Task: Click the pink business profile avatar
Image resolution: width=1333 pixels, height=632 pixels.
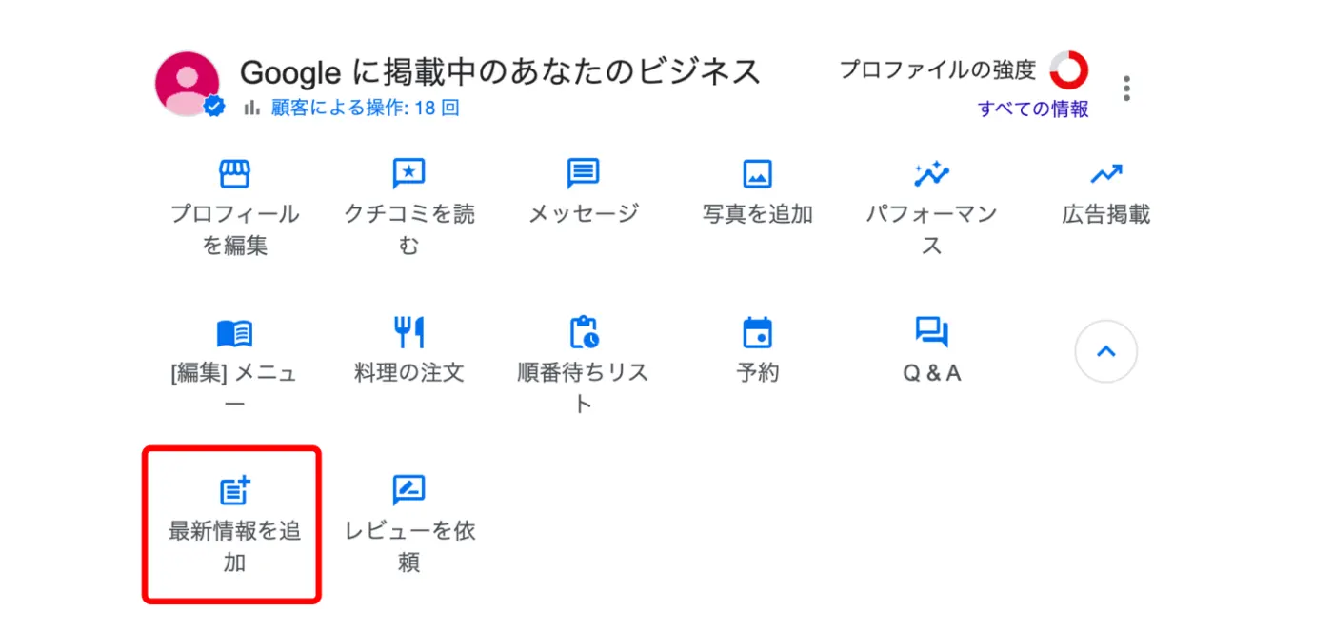Action: point(188,84)
